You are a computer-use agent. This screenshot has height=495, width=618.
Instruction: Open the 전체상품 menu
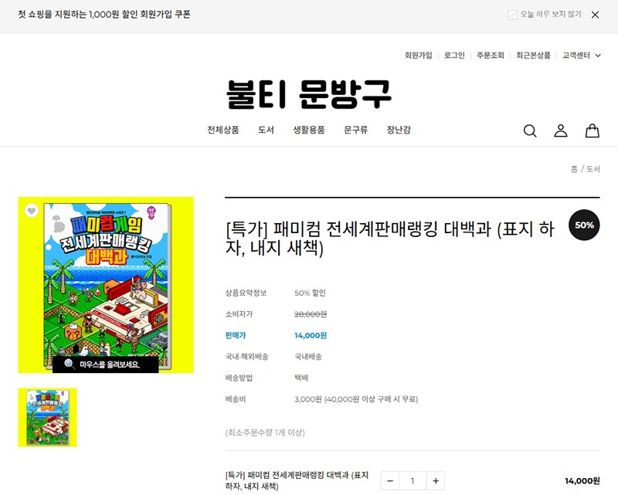pyautogui.click(x=222, y=130)
